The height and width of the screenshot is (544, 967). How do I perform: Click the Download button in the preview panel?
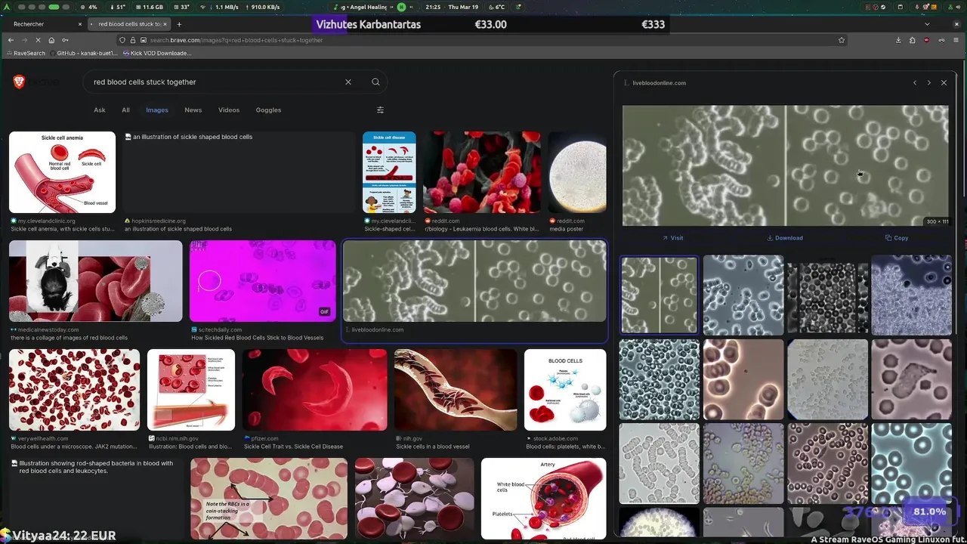[x=785, y=238]
